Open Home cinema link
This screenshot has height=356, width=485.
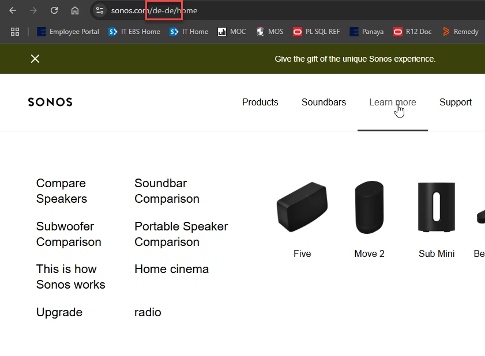[x=172, y=269]
